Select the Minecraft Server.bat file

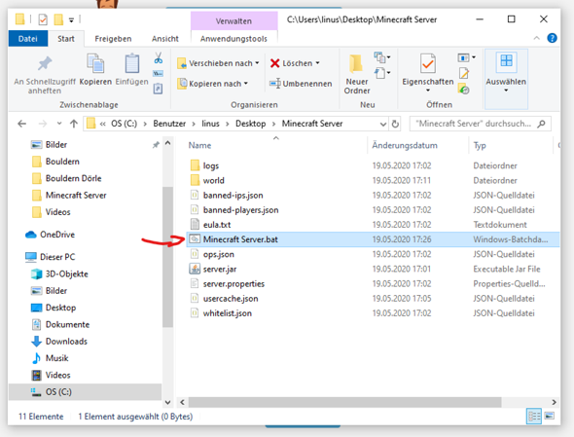point(373,239)
